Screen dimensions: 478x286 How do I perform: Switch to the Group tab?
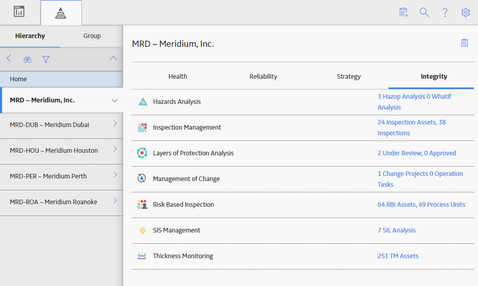coord(92,36)
